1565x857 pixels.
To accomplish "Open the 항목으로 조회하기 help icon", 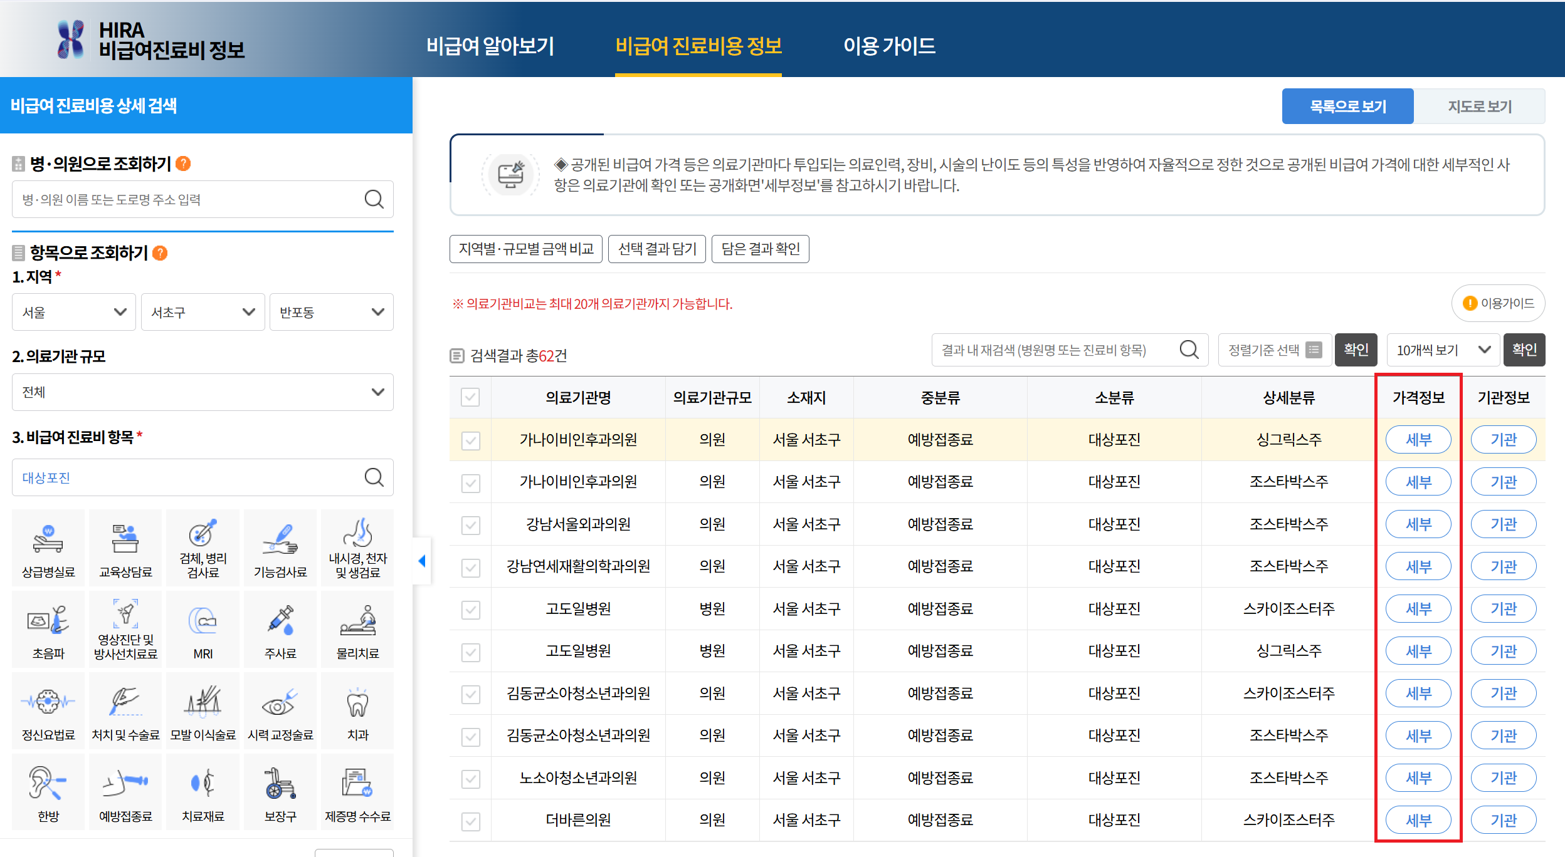I will click(x=161, y=253).
